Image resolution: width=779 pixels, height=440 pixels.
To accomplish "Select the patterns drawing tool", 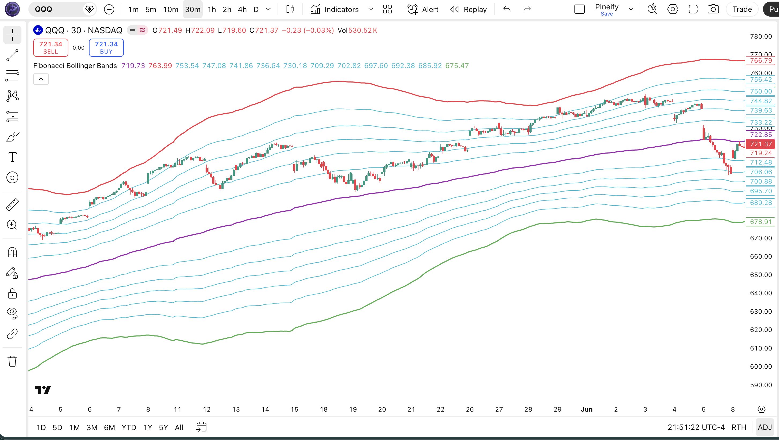I will [12, 96].
